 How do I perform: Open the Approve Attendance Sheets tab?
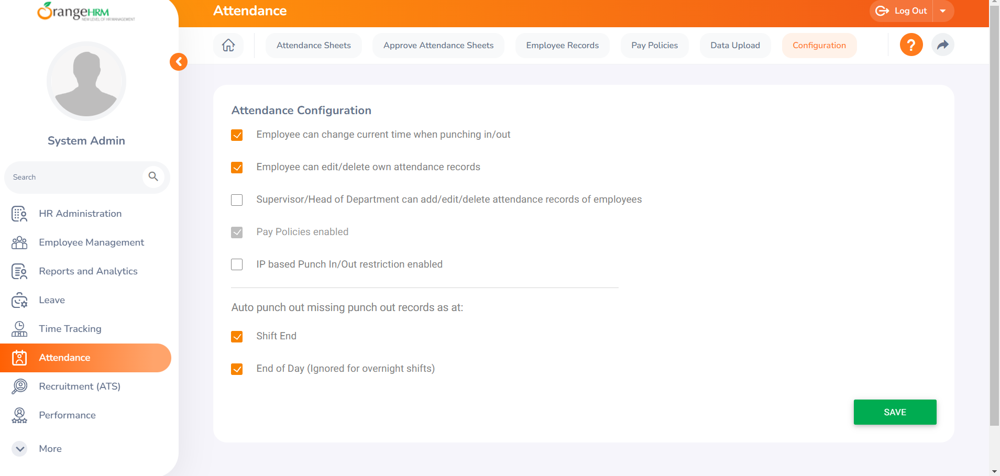(438, 46)
